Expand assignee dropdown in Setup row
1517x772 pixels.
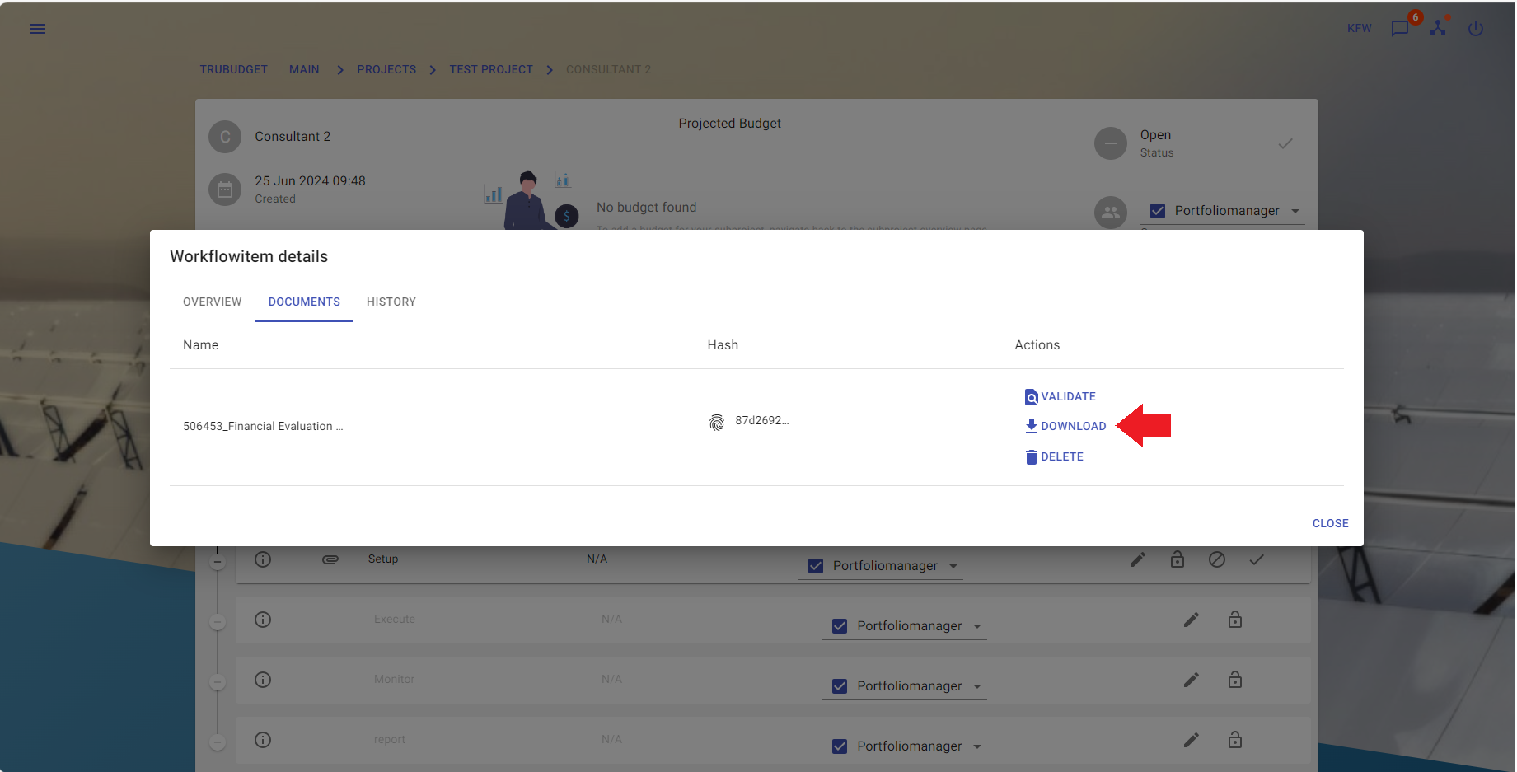(x=953, y=566)
